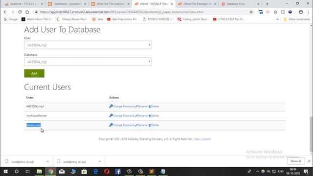Rename the myshopofferuser account

click(141, 116)
